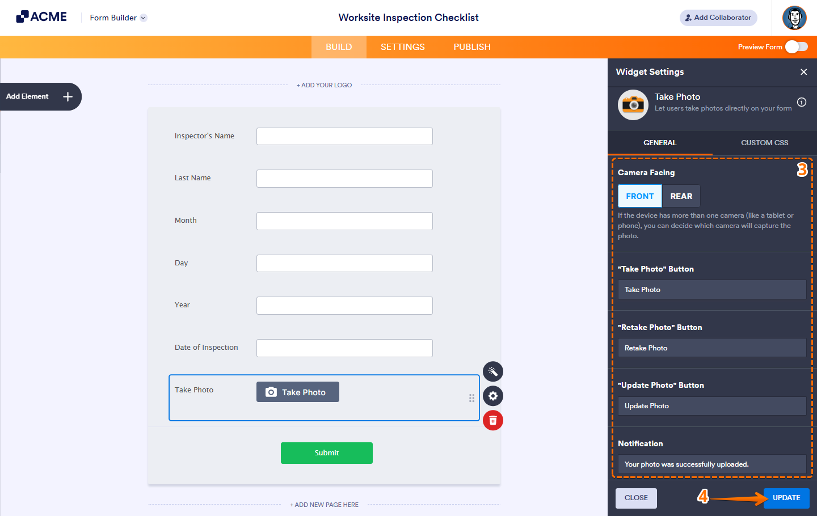Open the CUSTOM CSS tab
This screenshot has height=516, width=817.
coord(764,143)
